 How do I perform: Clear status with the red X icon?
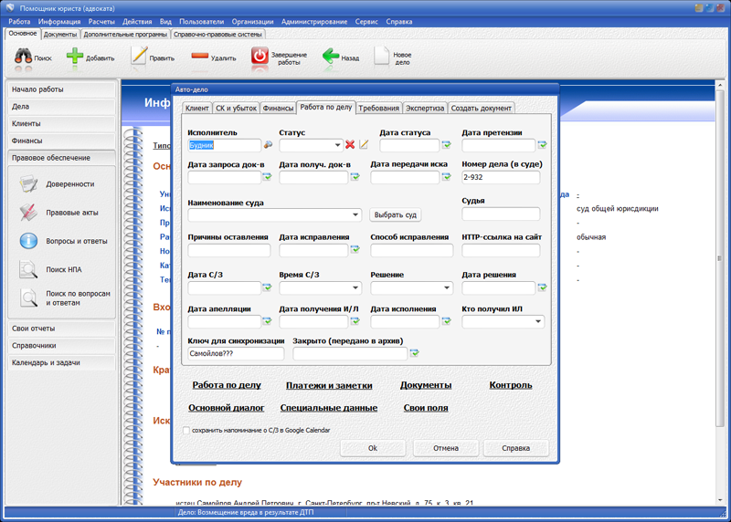(350, 144)
